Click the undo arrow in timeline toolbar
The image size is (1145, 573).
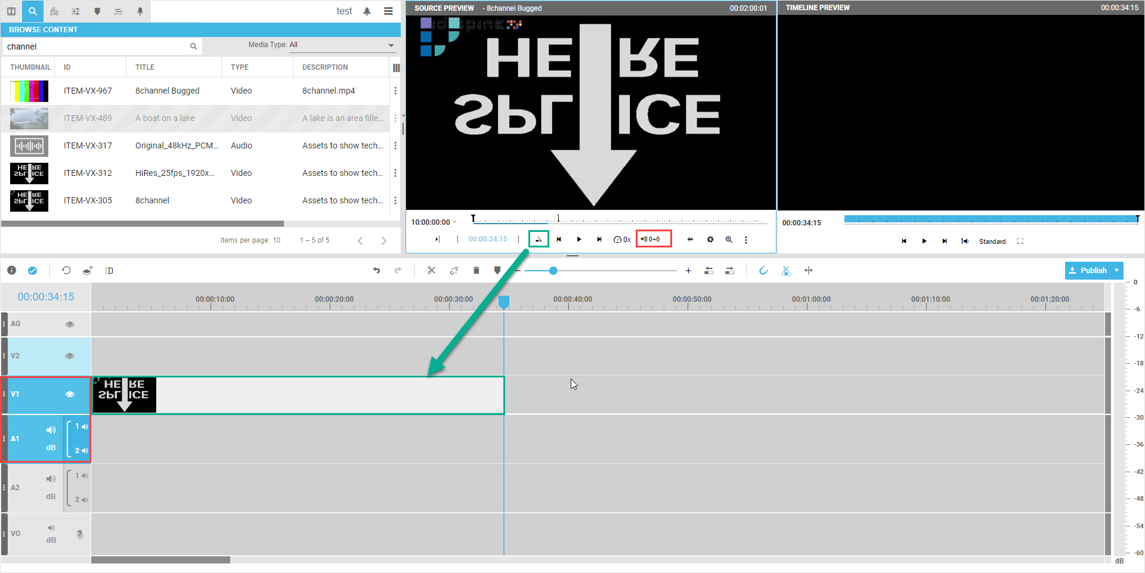(x=376, y=271)
